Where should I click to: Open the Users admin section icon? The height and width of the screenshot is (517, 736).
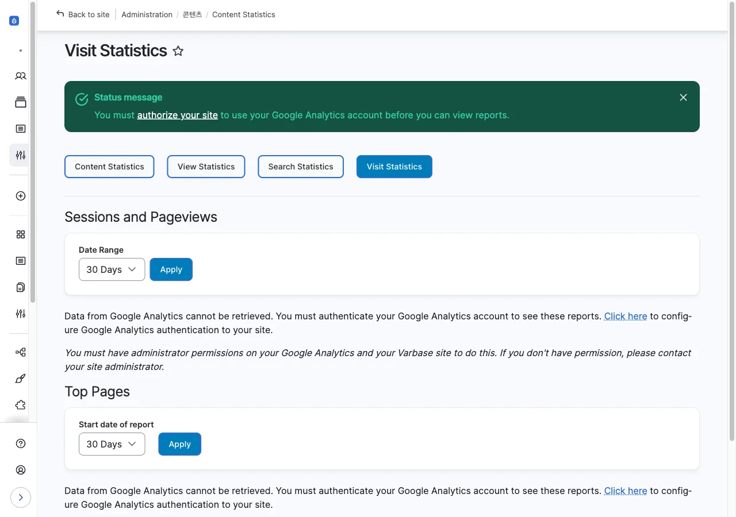point(20,76)
